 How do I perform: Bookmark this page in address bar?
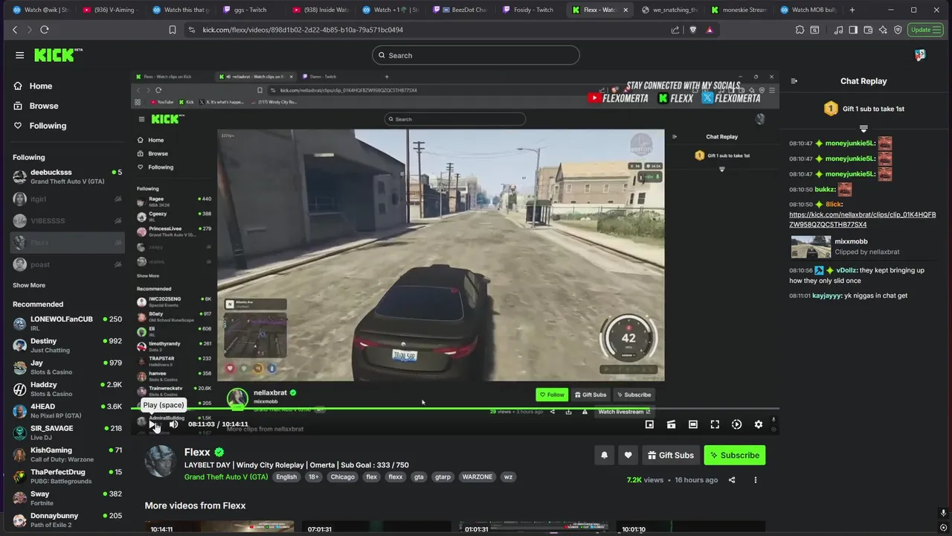click(172, 30)
